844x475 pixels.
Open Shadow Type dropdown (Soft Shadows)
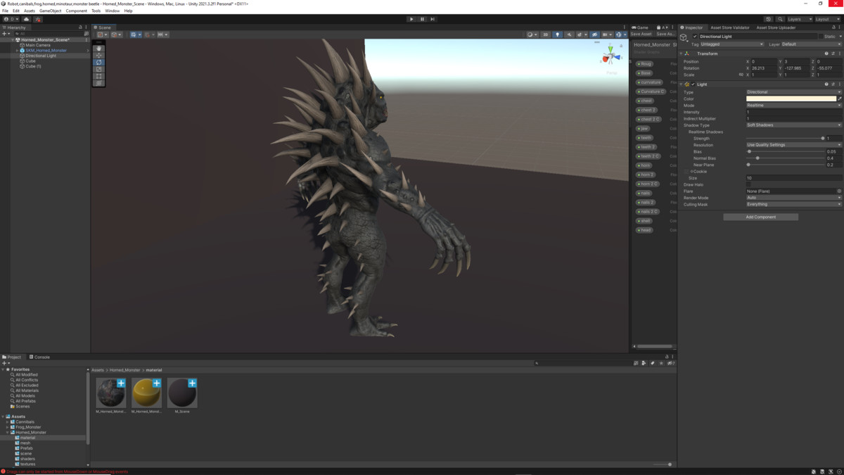point(793,125)
